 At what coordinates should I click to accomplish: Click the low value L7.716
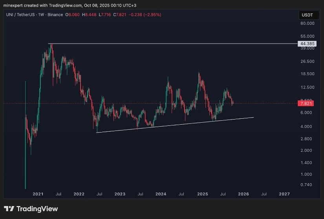point(104,15)
